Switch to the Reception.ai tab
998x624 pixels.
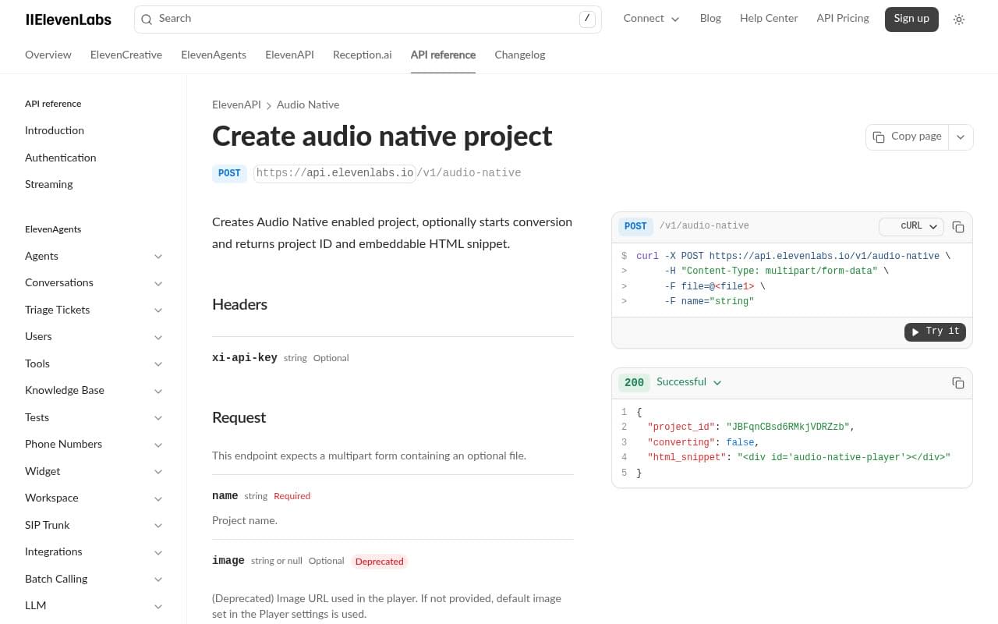coord(362,55)
